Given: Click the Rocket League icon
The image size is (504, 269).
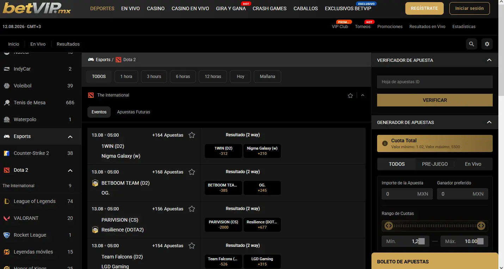Looking at the screenshot, I should [7, 235].
